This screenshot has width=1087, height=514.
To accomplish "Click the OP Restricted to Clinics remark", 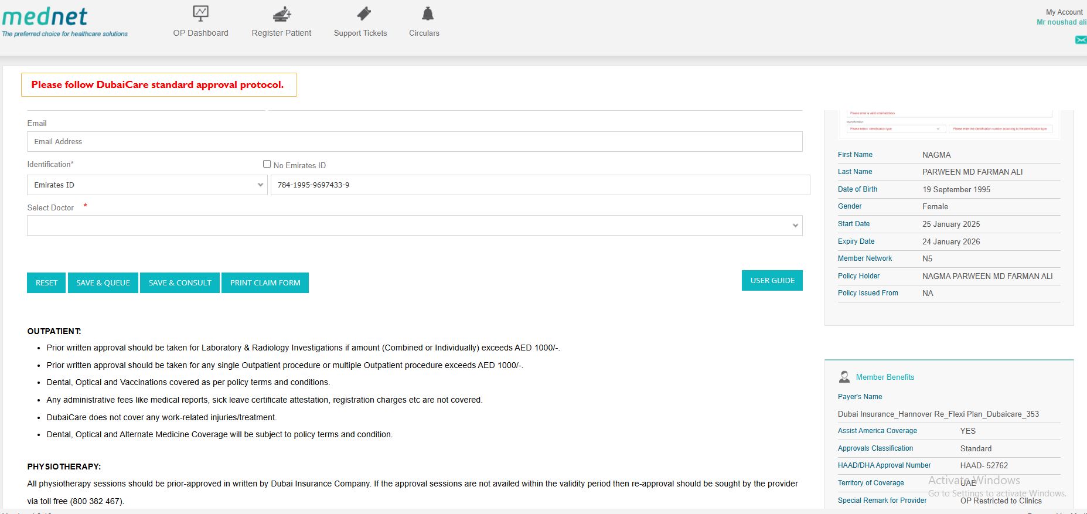I will [1001, 501].
